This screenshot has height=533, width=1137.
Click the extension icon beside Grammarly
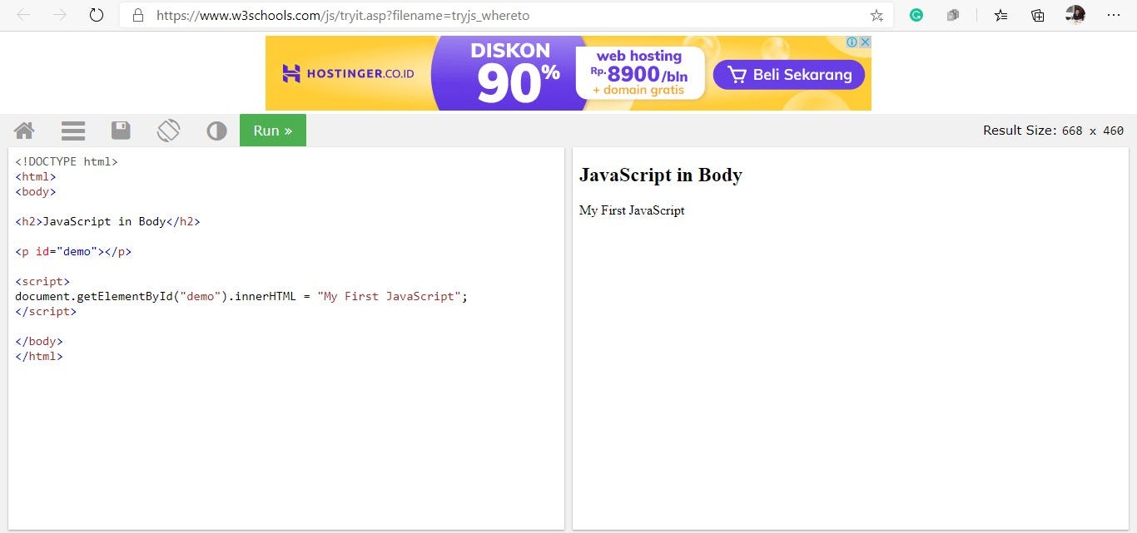tap(952, 15)
